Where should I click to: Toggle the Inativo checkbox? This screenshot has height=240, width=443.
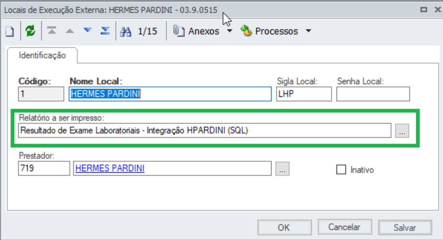pyautogui.click(x=341, y=170)
